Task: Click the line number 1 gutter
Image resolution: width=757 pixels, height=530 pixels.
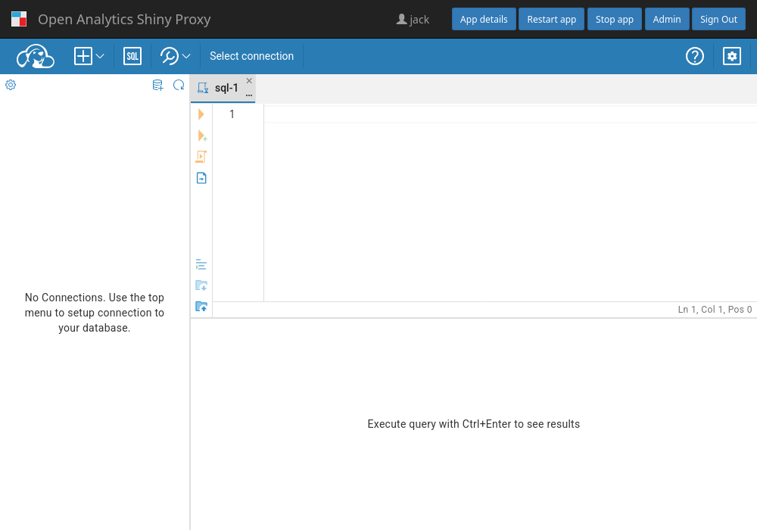Action: coord(232,114)
